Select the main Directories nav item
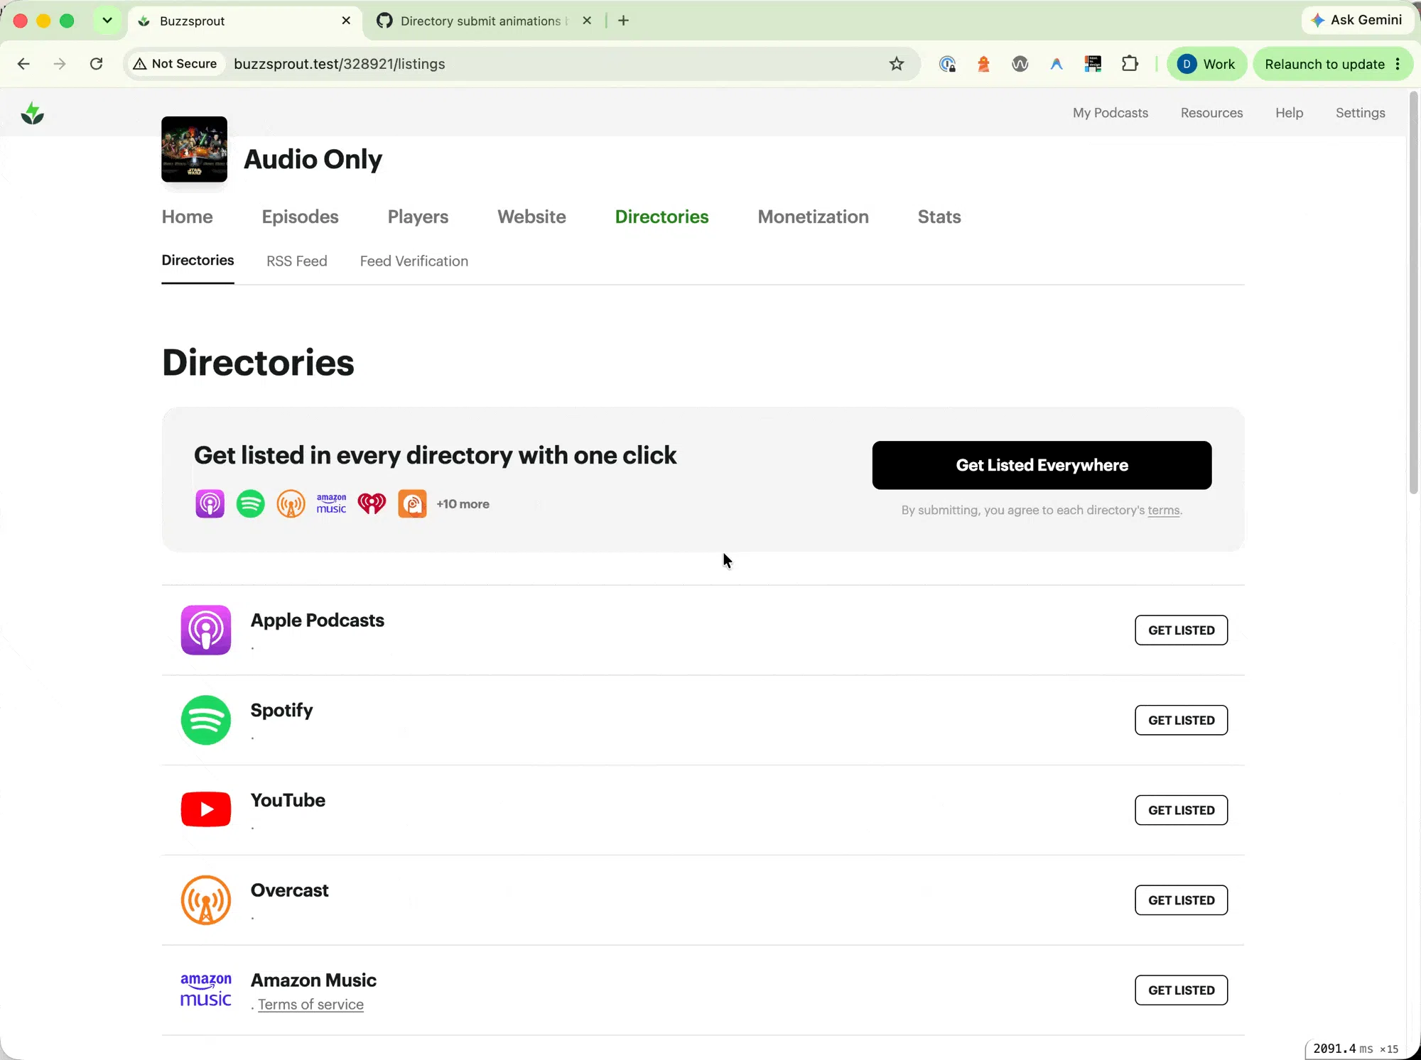This screenshot has height=1060, width=1421. point(661,217)
